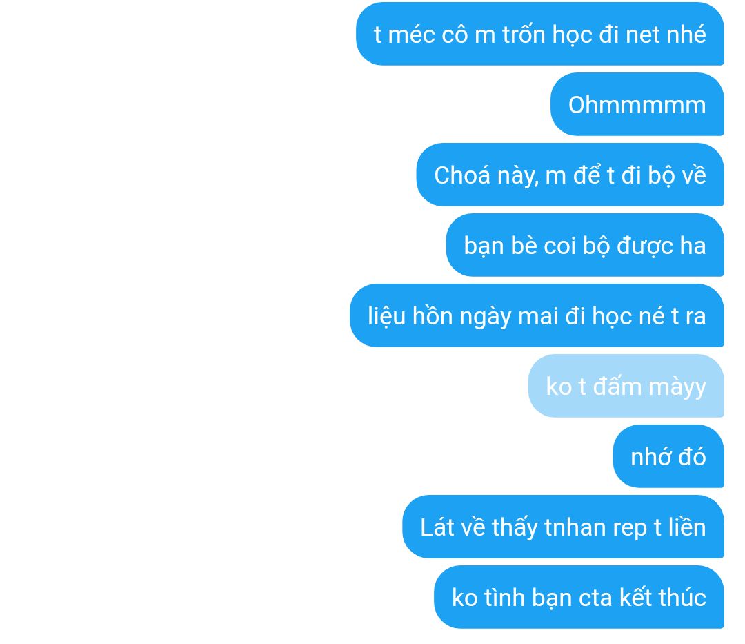Select the message mentioning 'ngày mai đi học'
The width and height of the screenshot is (745, 644).
[x=537, y=315]
